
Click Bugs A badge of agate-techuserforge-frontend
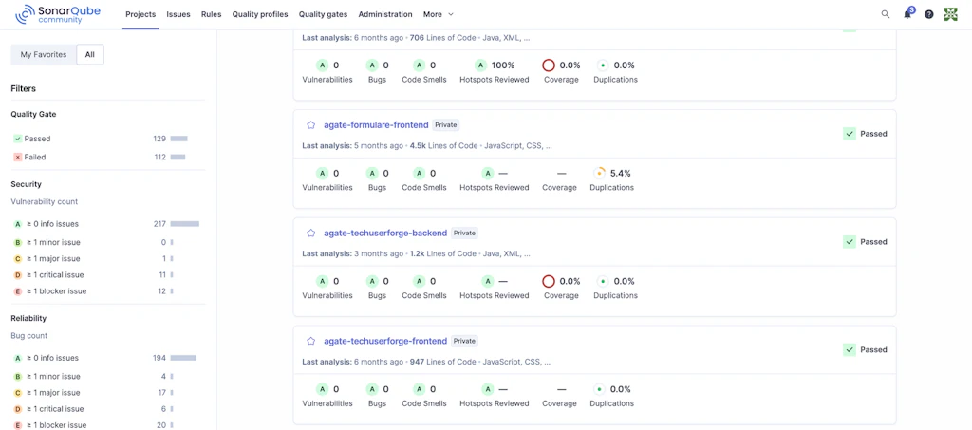click(372, 389)
